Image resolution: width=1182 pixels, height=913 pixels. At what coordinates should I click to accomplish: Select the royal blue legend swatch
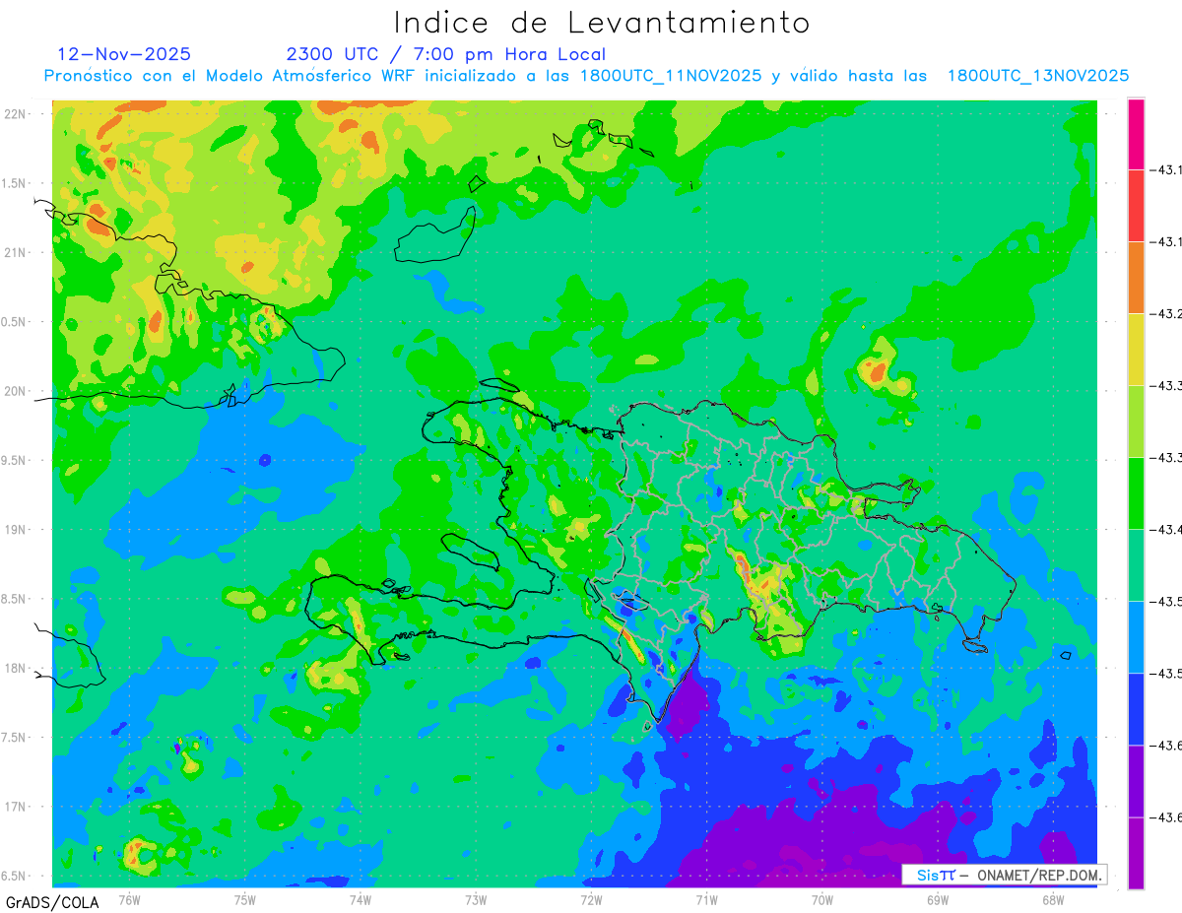1136,709
